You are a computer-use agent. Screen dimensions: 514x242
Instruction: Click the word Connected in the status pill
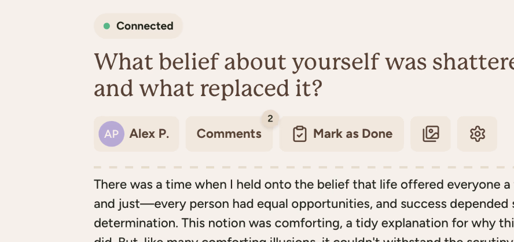[x=145, y=26]
